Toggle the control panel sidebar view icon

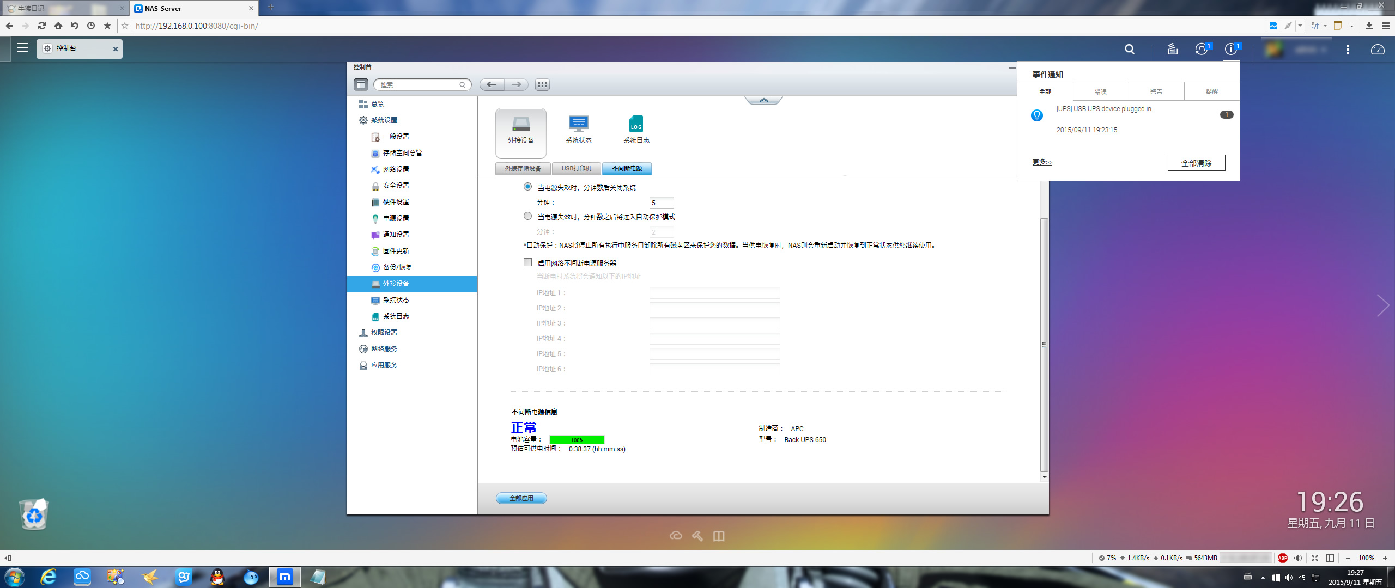tap(361, 84)
